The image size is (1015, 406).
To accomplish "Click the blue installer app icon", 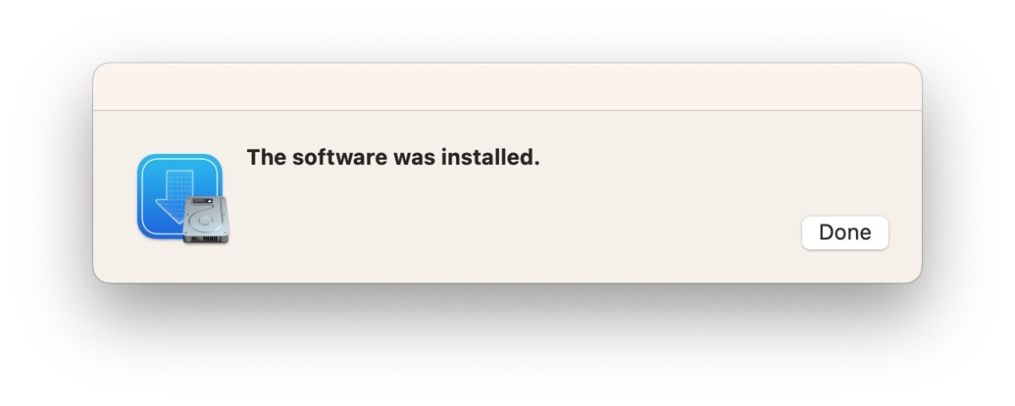I will [179, 196].
